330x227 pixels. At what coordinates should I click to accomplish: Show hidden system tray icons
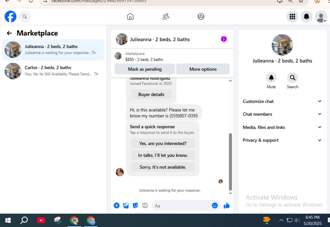(281, 220)
